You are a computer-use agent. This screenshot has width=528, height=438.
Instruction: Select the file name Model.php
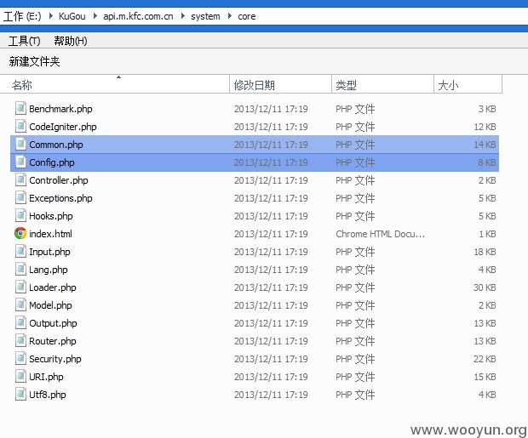coord(50,304)
